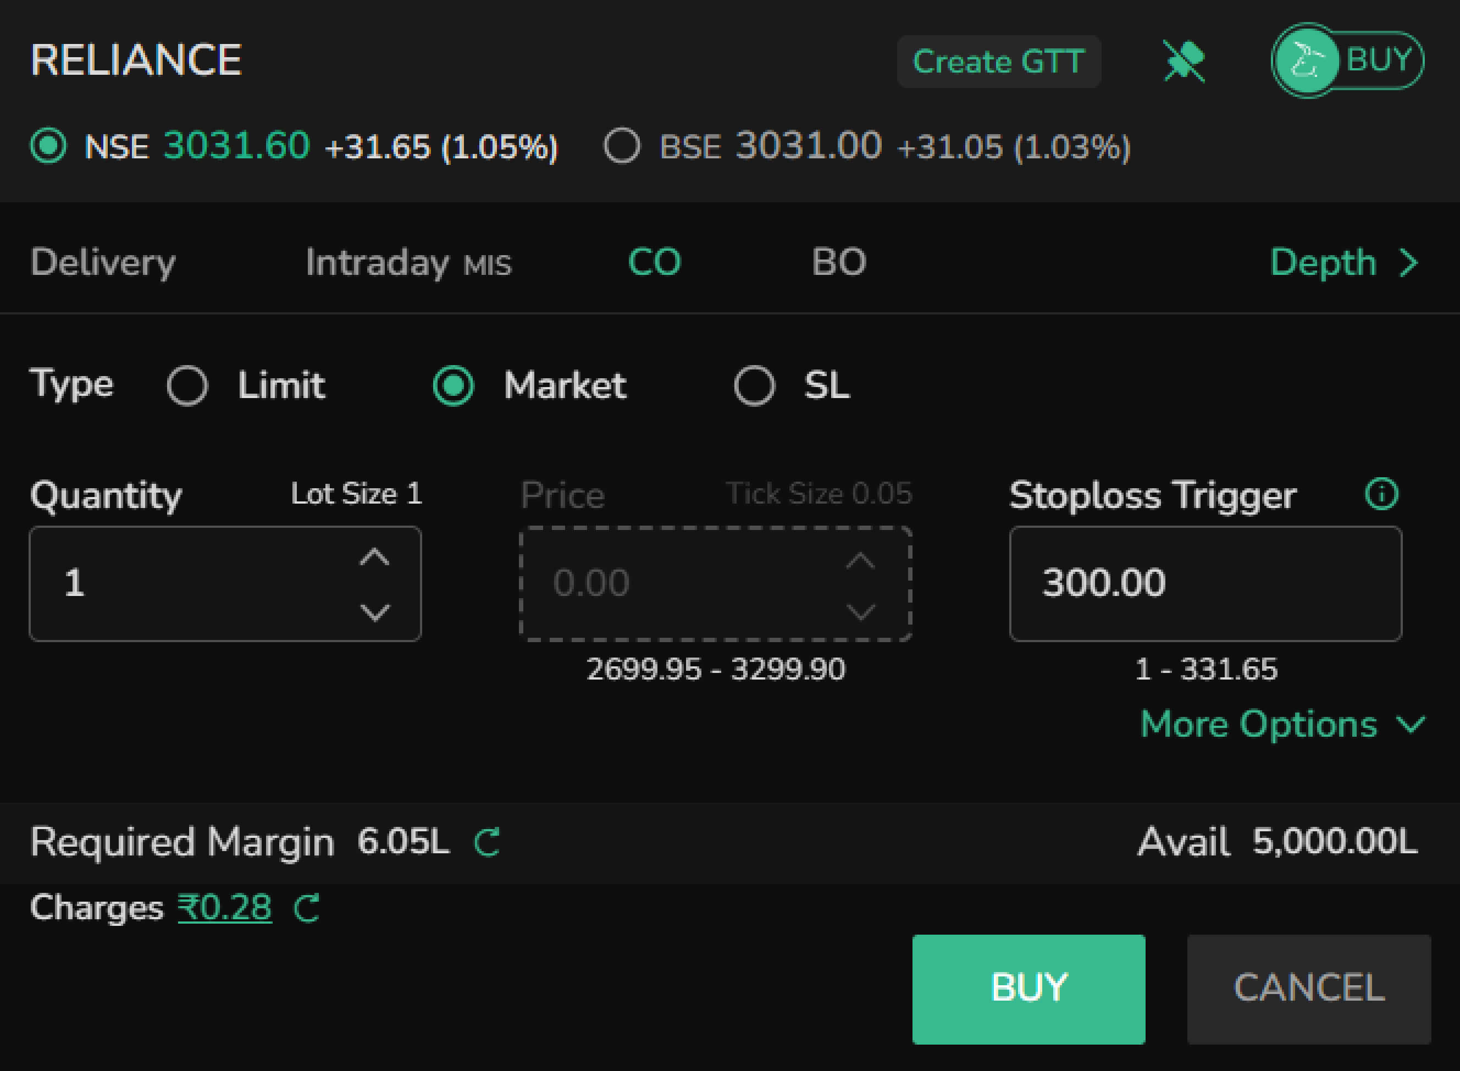Toggle the BUY/SELL switch
The width and height of the screenshot is (1460, 1071).
click(1347, 60)
